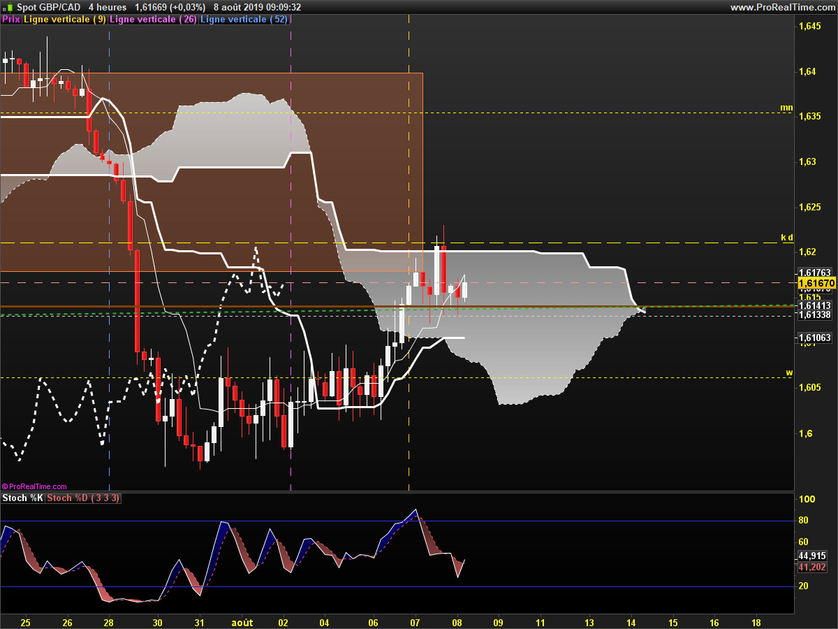838x629 pixels.
Task: Click the date label 07 on time axis
Action: click(x=415, y=621)
